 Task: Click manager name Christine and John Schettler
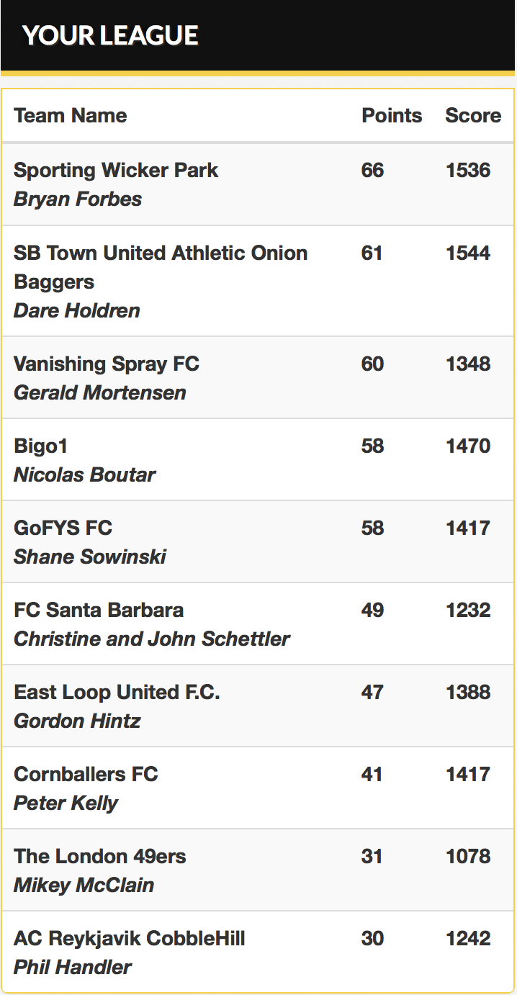tap(152, 639)
